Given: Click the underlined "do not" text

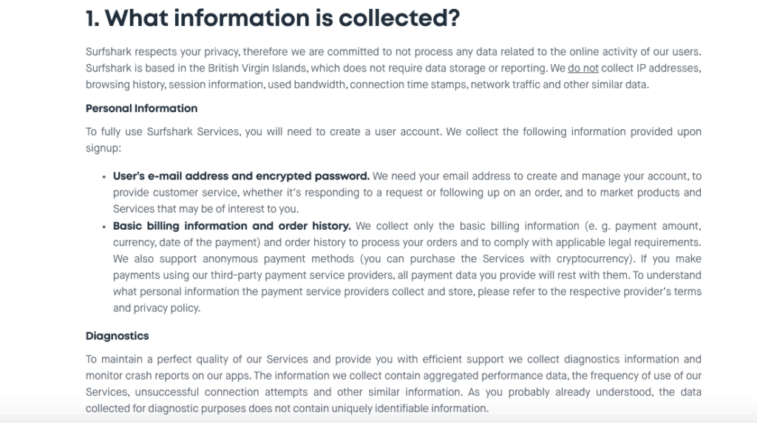Looking at the screenshot, I should click(x=583, y=68).
